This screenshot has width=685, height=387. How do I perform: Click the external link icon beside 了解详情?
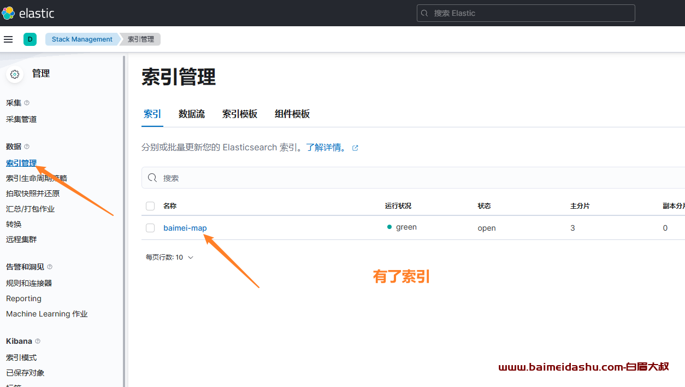point(355,148)
